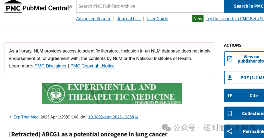
Task: Open the User Guide link
Action: [x=157, y=19]
